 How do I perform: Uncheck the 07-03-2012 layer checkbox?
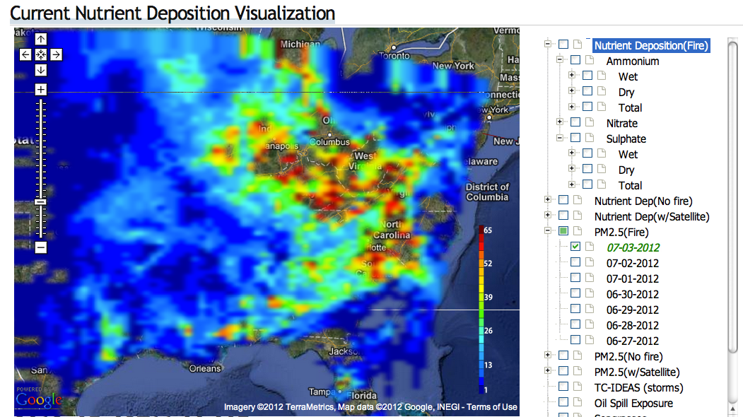pyautogui.click(x=575, y=246)
